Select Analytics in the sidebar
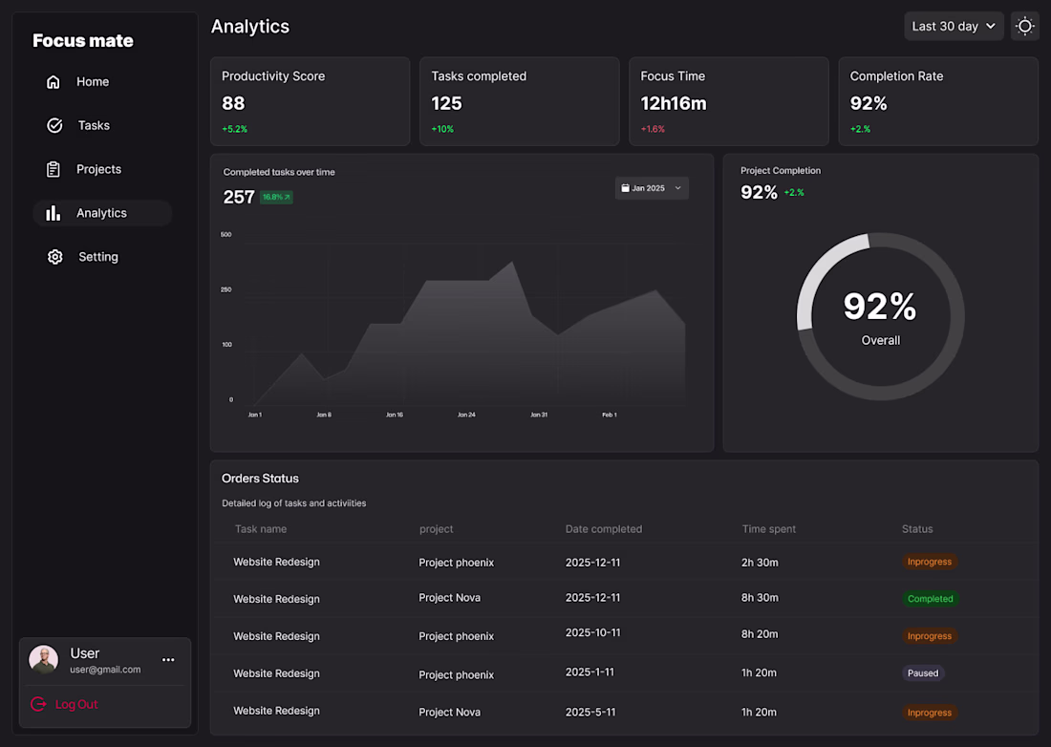 pyautogui.click(x=102, y=213)
